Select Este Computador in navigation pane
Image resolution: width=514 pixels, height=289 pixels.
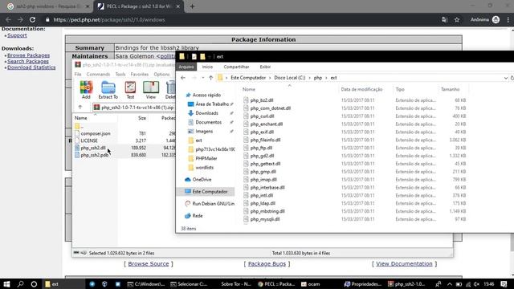[x=206, y=192]
